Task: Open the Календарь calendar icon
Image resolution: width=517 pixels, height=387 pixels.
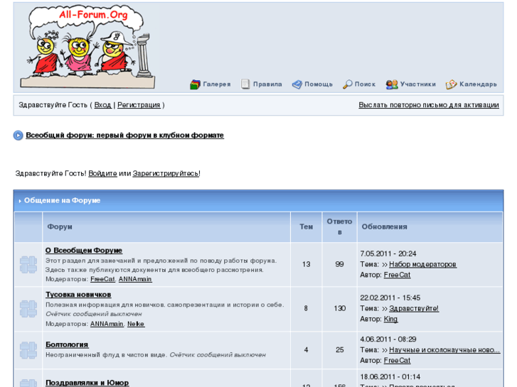Action: pos(451,85)
